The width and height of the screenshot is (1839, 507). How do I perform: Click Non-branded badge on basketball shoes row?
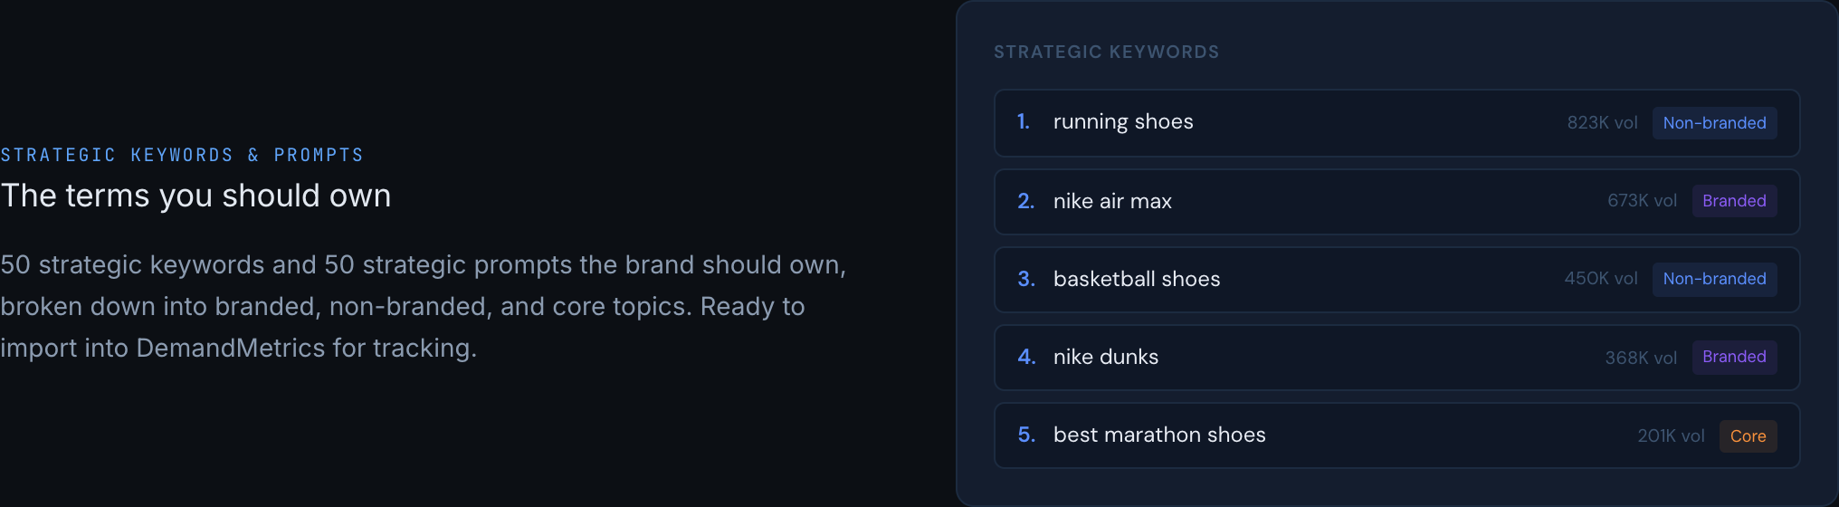[1714, 279]
